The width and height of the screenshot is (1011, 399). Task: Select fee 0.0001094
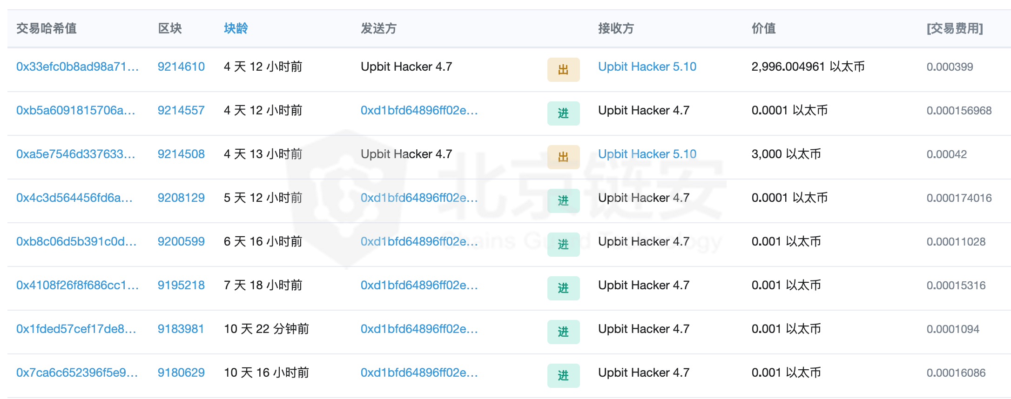tap(953, 329)
